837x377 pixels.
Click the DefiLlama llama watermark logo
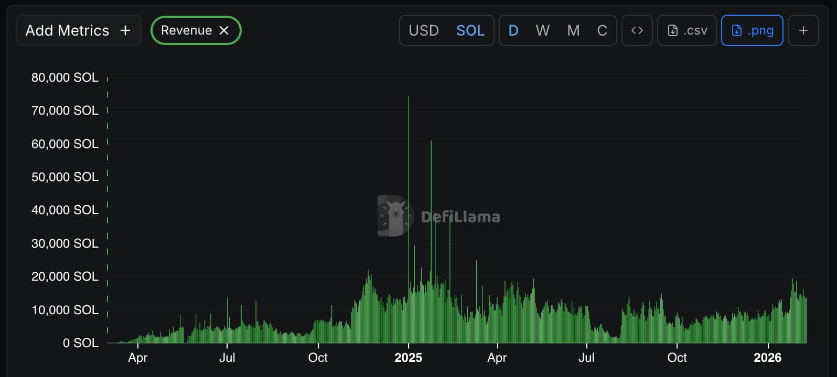click(x=394, y=216)
